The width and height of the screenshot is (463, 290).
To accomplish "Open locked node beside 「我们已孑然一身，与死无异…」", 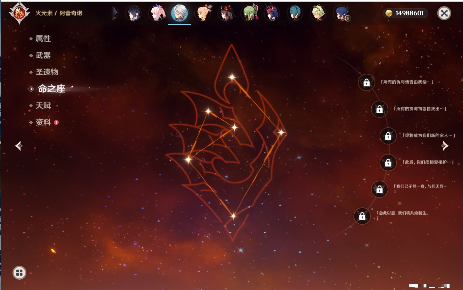I will click(x=379, y=189).
